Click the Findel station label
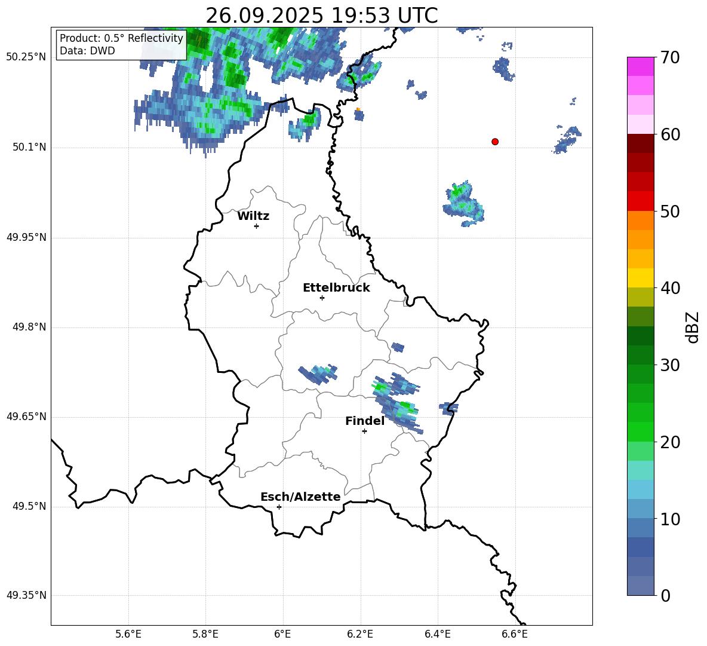The width and height of the screenshot is (707, 646). click(x=365, y=421)
